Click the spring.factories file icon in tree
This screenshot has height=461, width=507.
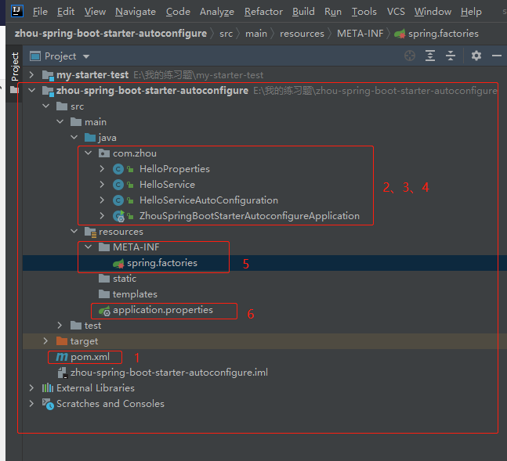(x=118, y=264)
